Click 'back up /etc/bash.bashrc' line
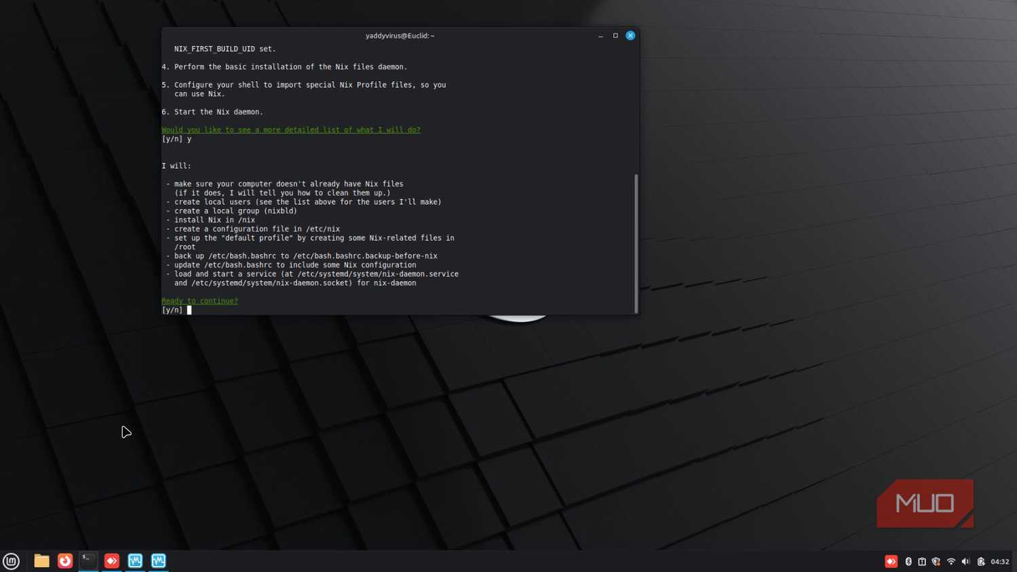Viewport: 1017px width, 572px height. click(x=302, y=256)
